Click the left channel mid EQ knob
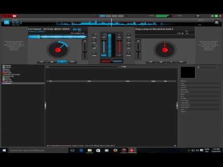The height and width of the screenshot is (167, 223). [x=94, y=40]
